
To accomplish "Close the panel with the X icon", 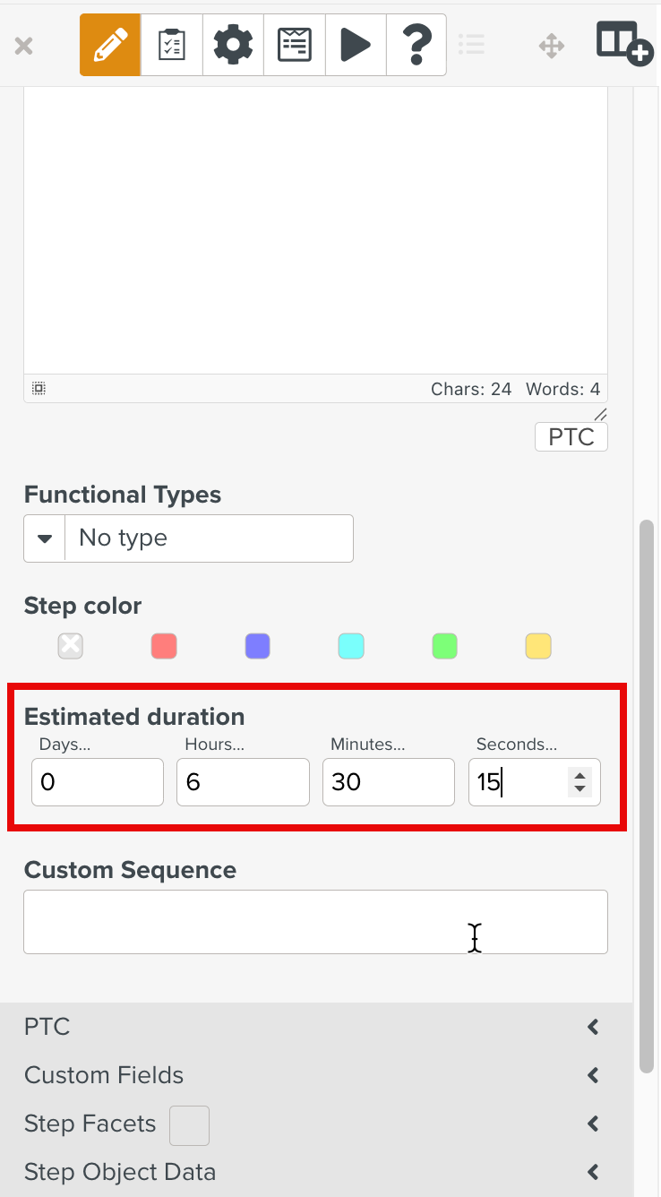I will point(24,46).
